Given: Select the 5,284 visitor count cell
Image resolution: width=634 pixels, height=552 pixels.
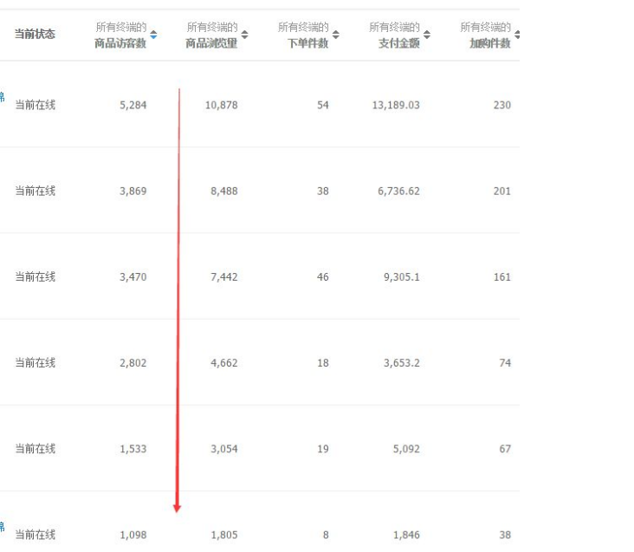Looking at the screenshot, I should point(133,105).
